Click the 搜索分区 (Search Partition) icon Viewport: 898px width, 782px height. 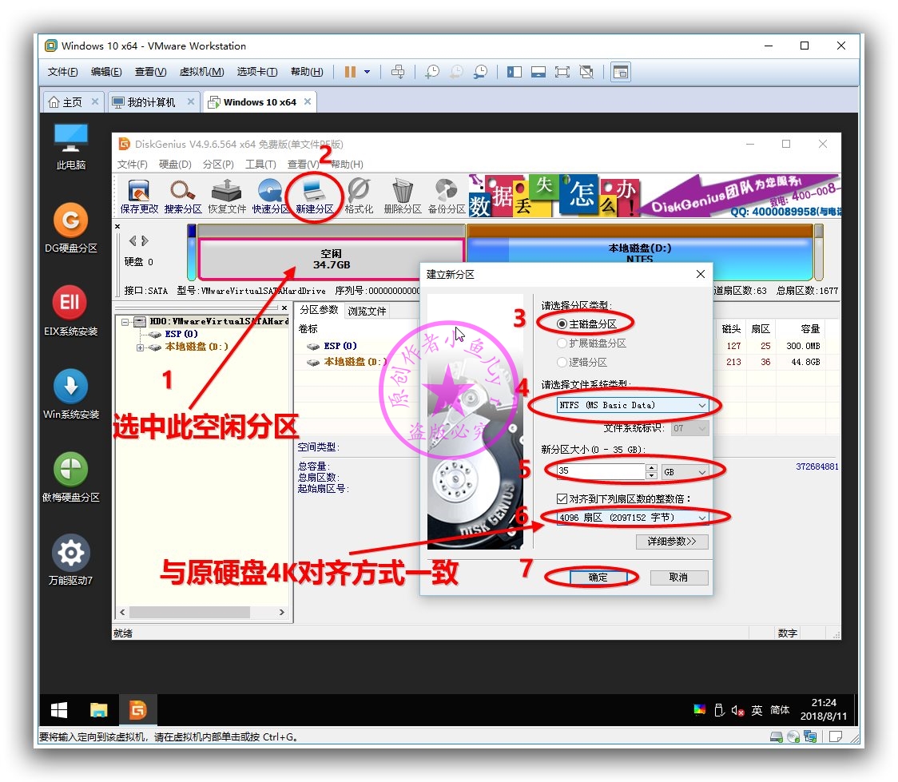click(181, 194)
